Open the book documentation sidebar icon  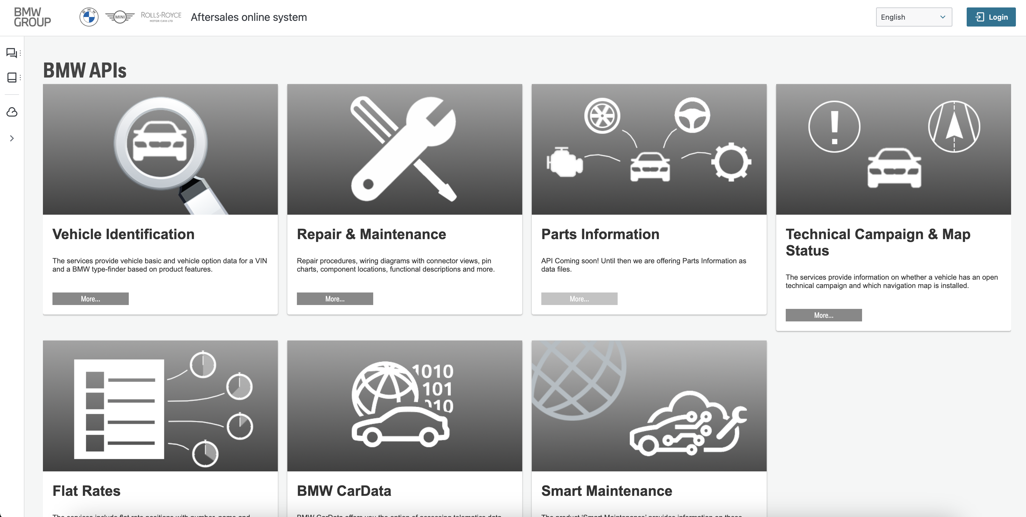pyautogui.click(x=12, y=77)
